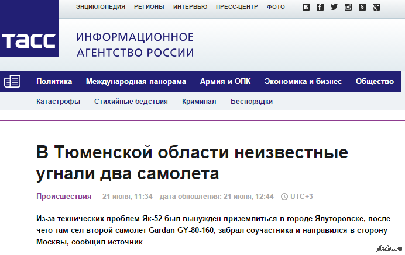
Task: Click the clock icon next to UTC+3
Action: (x=284, y=197)
